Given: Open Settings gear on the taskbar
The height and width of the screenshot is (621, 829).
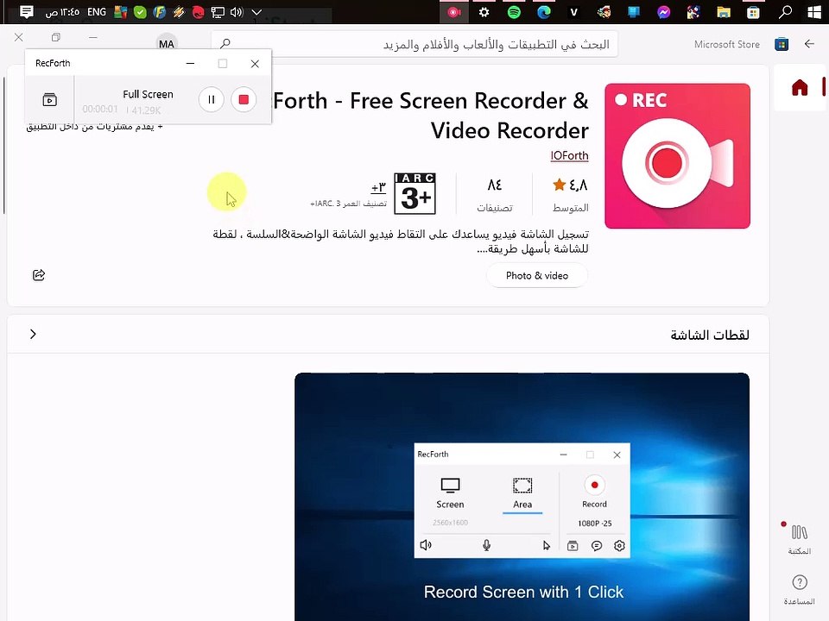Looking at the screenshot, I should pyautogui.click(x=484, y=11).
